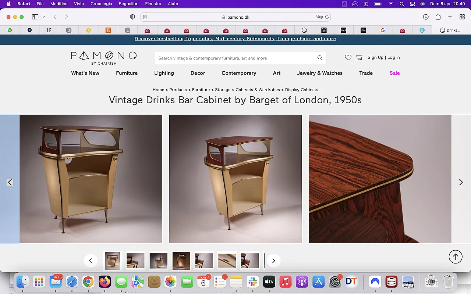Switch to the pinned WhatsApp tab
This screenshot has width=471, height=294.
10,30
